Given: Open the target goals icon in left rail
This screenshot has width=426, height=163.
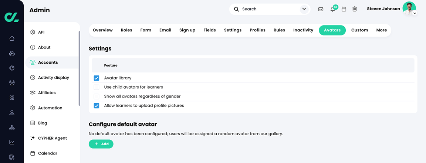Looking at the screenshot, I should (x=12, y=68).
